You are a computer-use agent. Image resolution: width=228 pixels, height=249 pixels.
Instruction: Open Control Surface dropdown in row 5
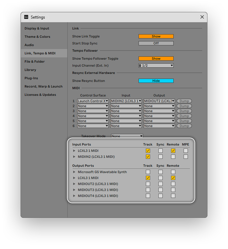click(x=93, y=121)
